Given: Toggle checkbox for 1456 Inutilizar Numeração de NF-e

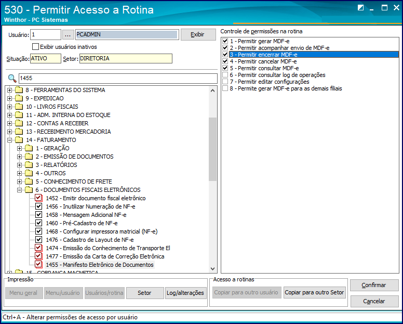Looking at the screenshot, I should click(x=38, y=206).
